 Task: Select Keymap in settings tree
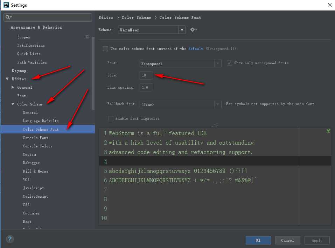coord(19,71)
